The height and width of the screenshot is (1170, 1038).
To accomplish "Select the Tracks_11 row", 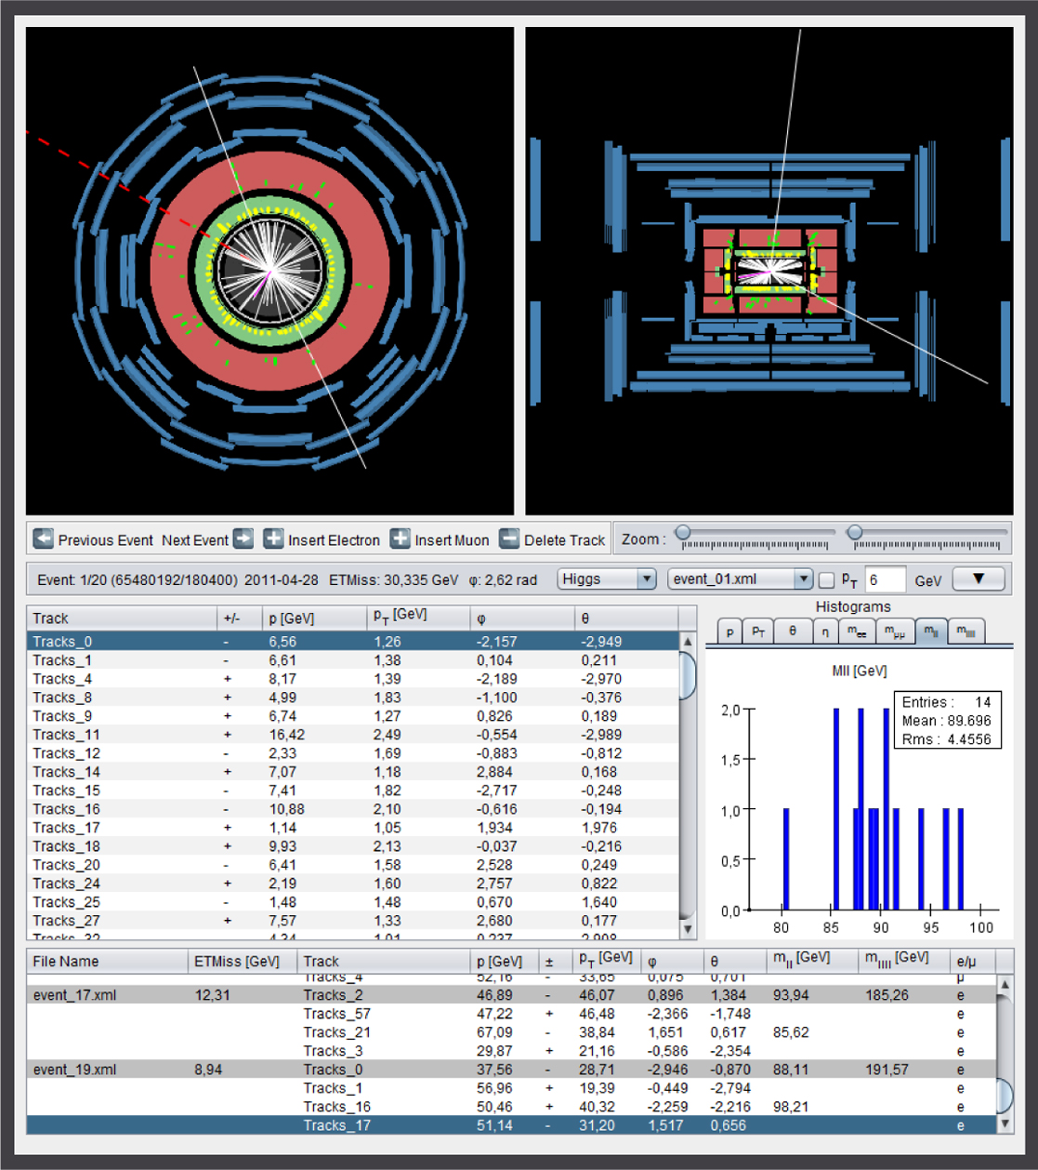I will 66,735.
